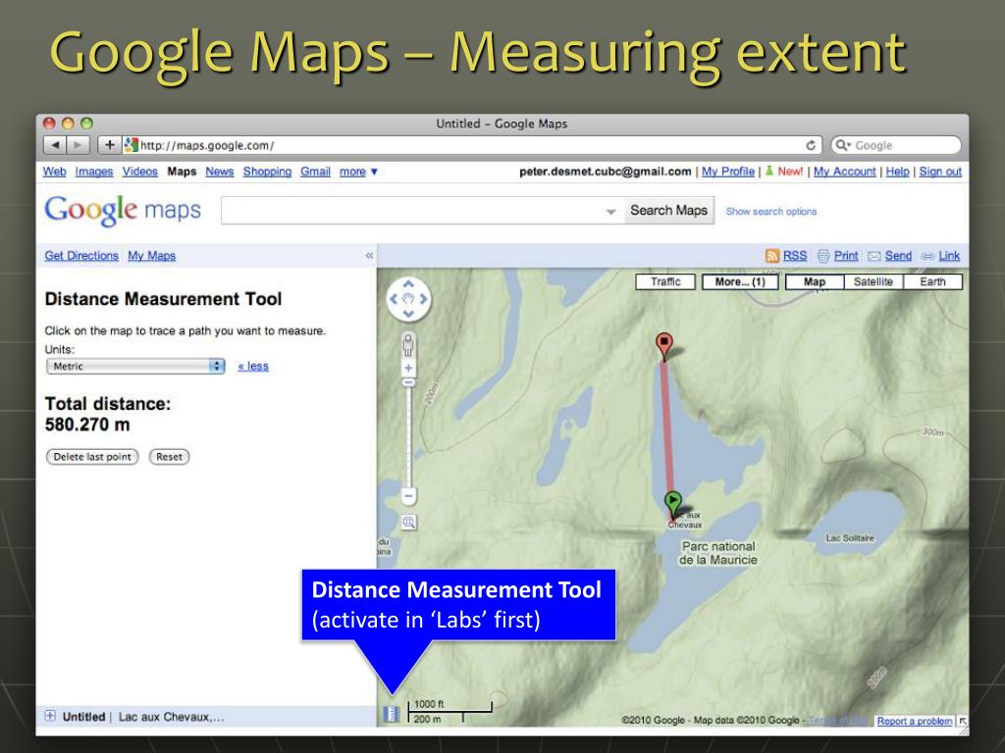Click the Sign out link

940,172
